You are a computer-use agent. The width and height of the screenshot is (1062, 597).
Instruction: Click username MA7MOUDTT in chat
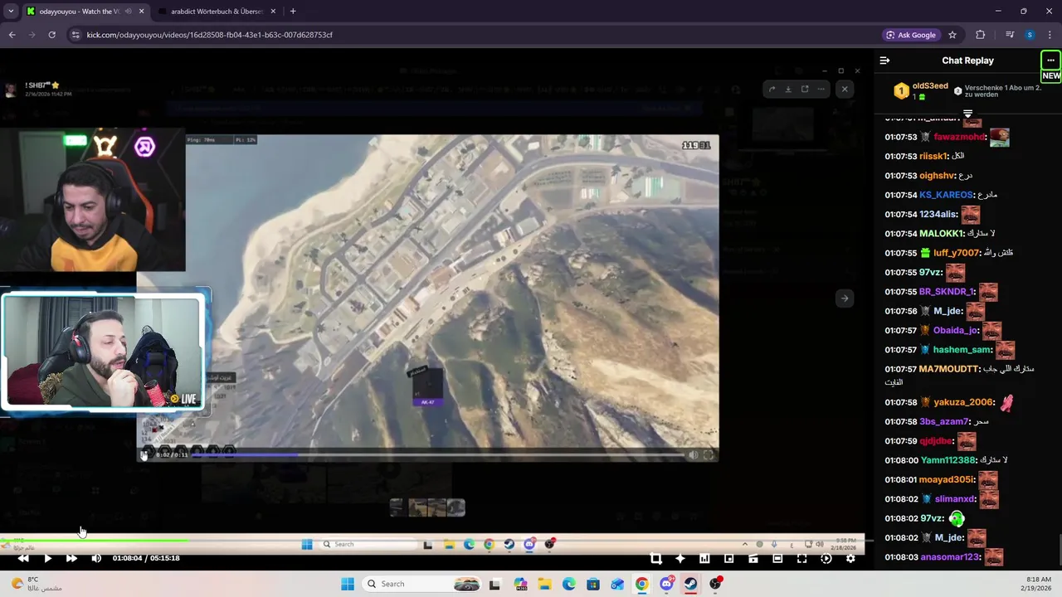[949, 370]
